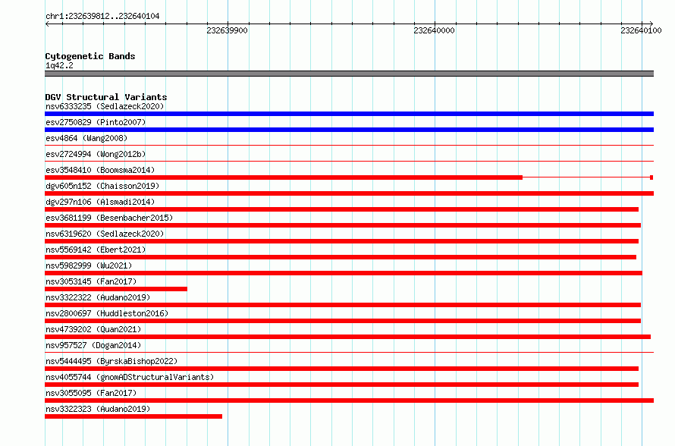Click the red bar of nsv5982999
Viewport: 675px width, 446px height.
[344, 273]
